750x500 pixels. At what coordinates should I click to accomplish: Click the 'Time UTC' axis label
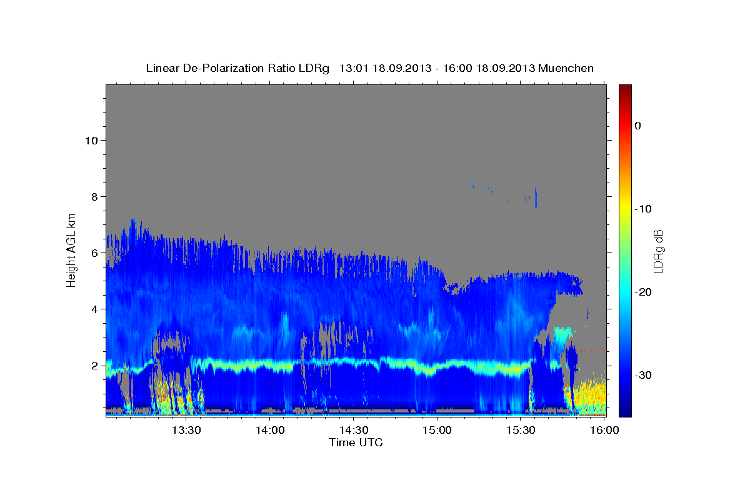tap(356, 442)
